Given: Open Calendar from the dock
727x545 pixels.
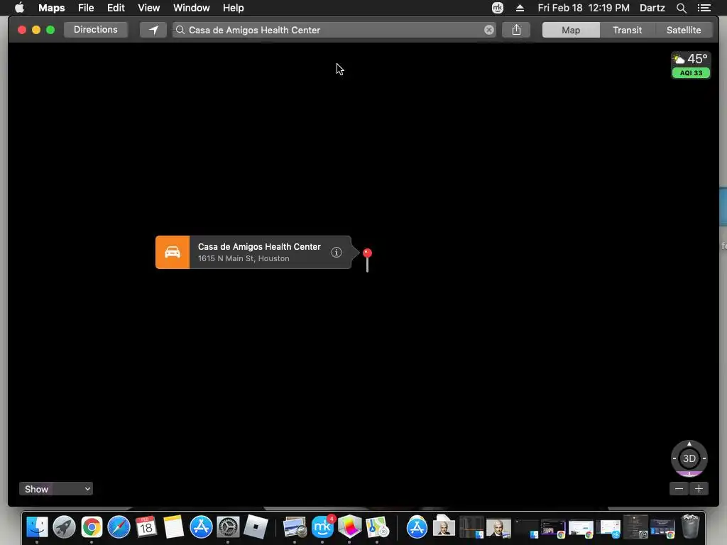Looking at the screenshot, I should click(146, 527).
